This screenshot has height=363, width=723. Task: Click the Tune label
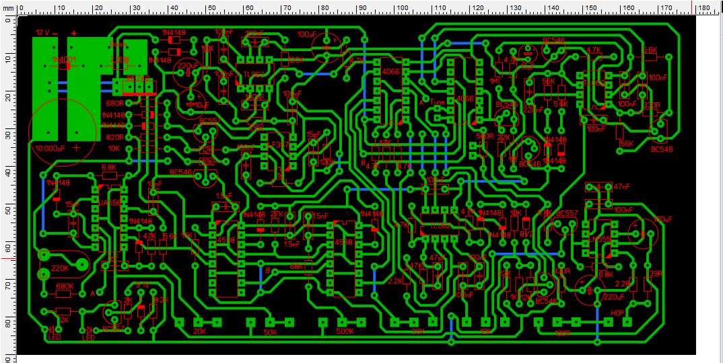pos(437,102)
